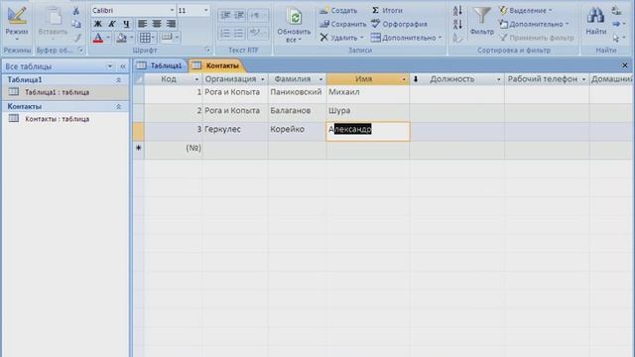Apply the fill color paint bucket

(x=121, y=38)
